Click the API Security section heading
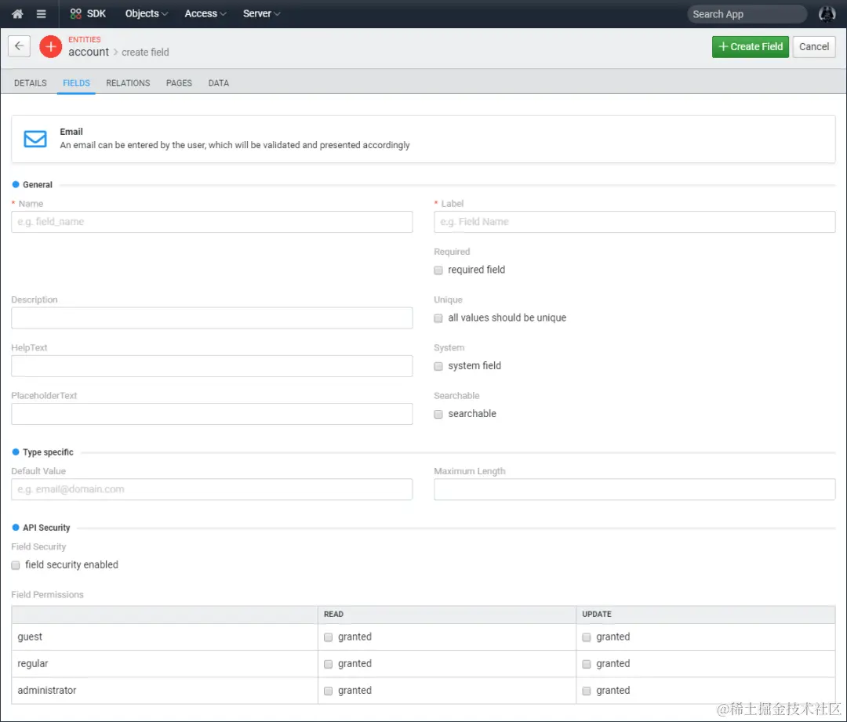 pos(46,528)
